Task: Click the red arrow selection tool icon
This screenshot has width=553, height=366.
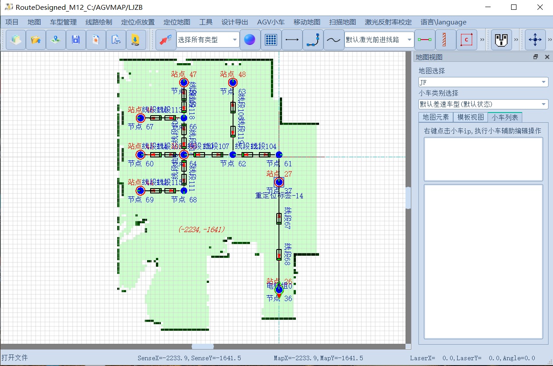Action: tap(166, 40)
